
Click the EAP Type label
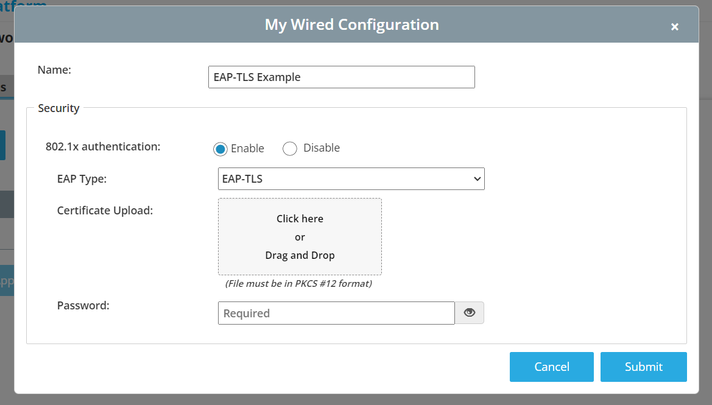click(x=82, y=179)
